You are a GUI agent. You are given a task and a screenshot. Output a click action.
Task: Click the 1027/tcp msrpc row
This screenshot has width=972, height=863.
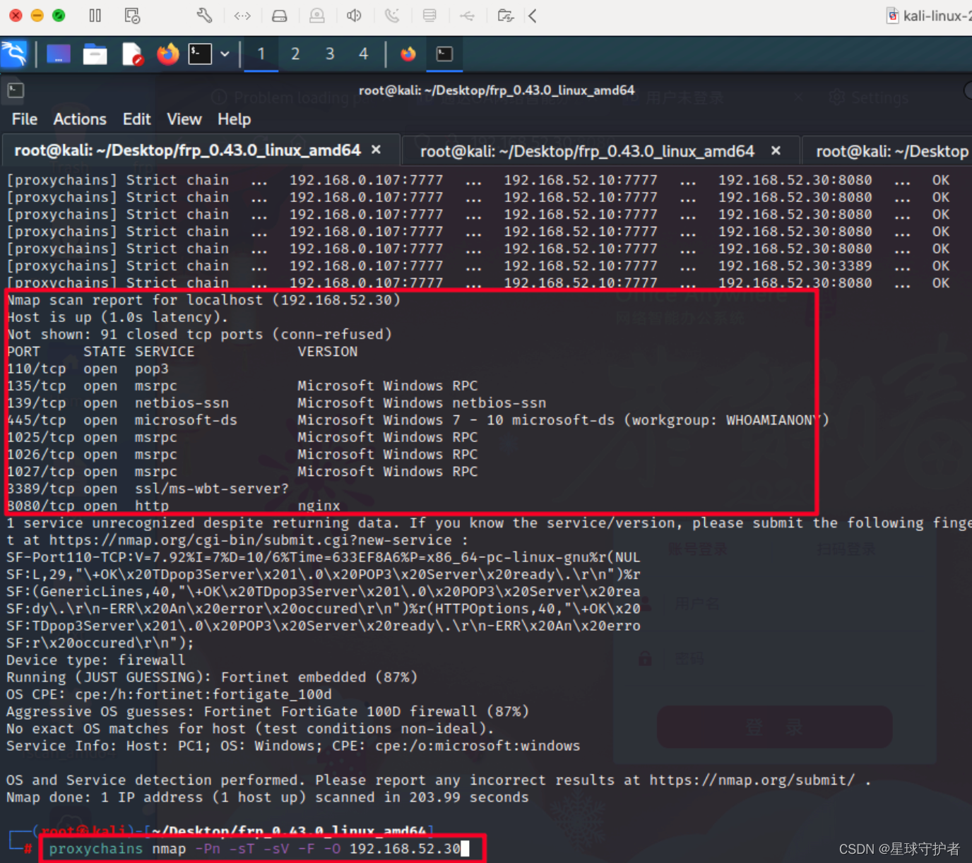point(242,472)
